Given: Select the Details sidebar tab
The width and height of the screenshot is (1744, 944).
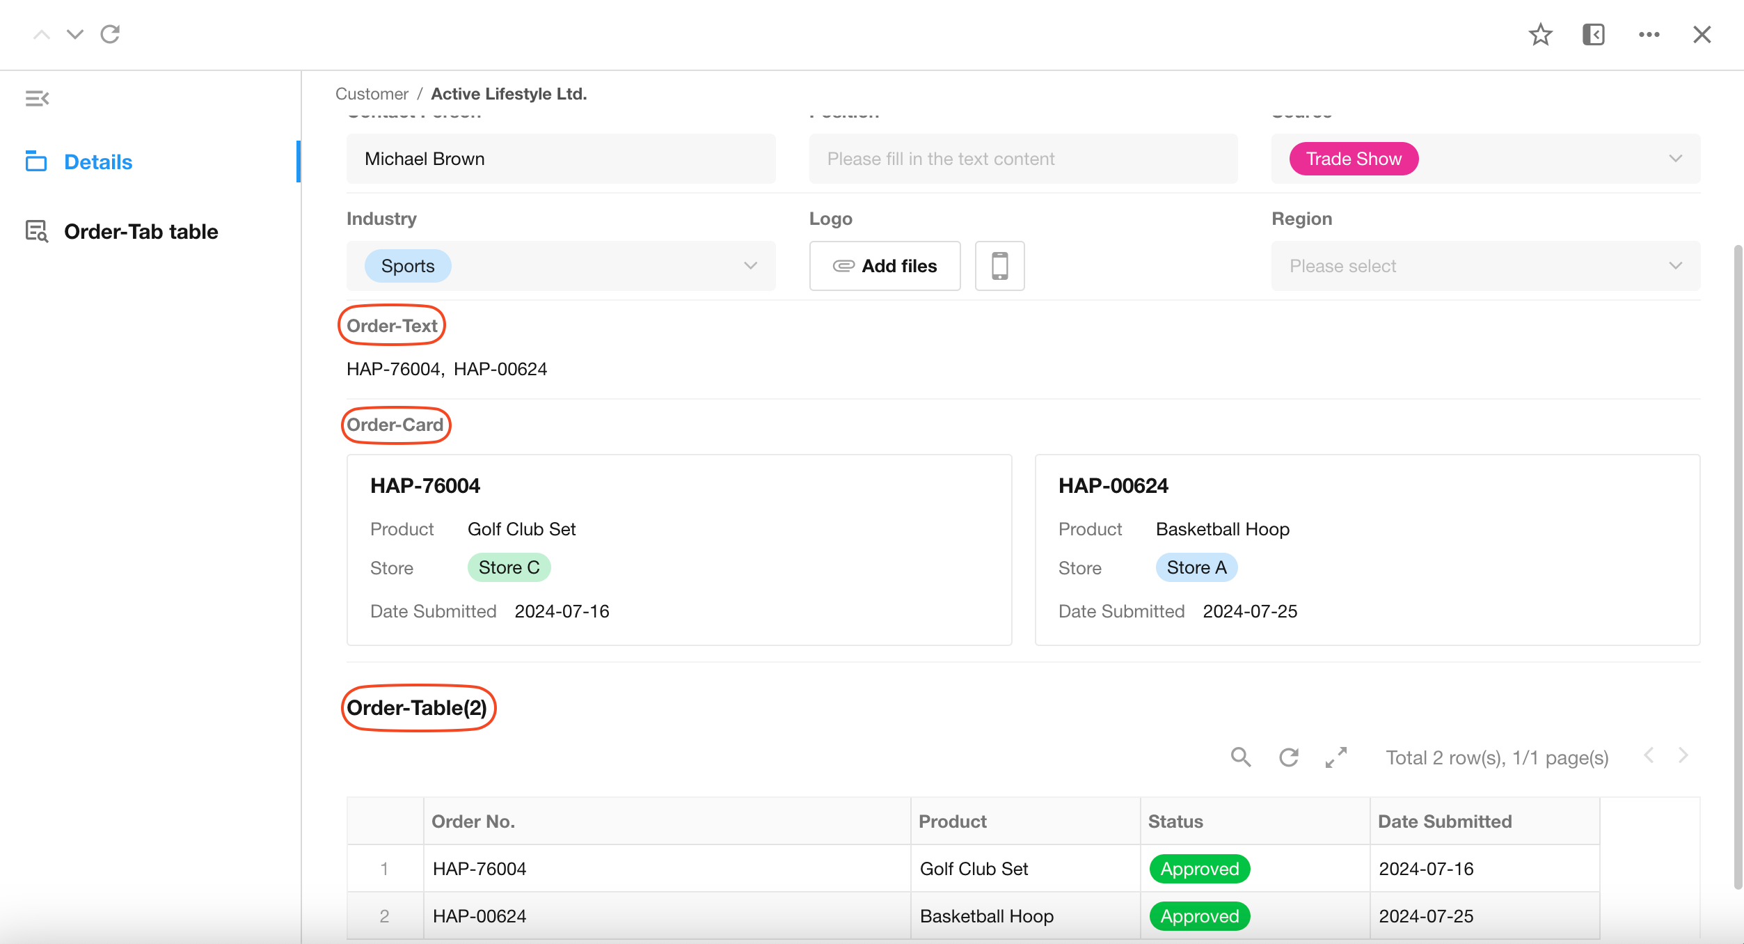Looking at the screenshot, I should (x=98, y=162).
